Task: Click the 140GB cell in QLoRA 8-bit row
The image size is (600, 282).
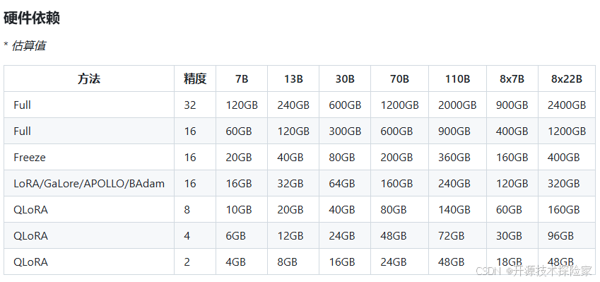Action: point(454,210)
